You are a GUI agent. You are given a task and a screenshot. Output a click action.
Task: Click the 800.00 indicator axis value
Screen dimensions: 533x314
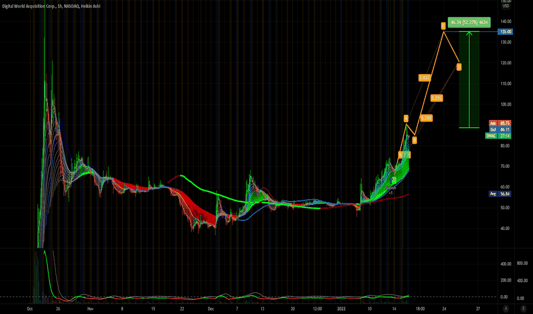(522, 263)
